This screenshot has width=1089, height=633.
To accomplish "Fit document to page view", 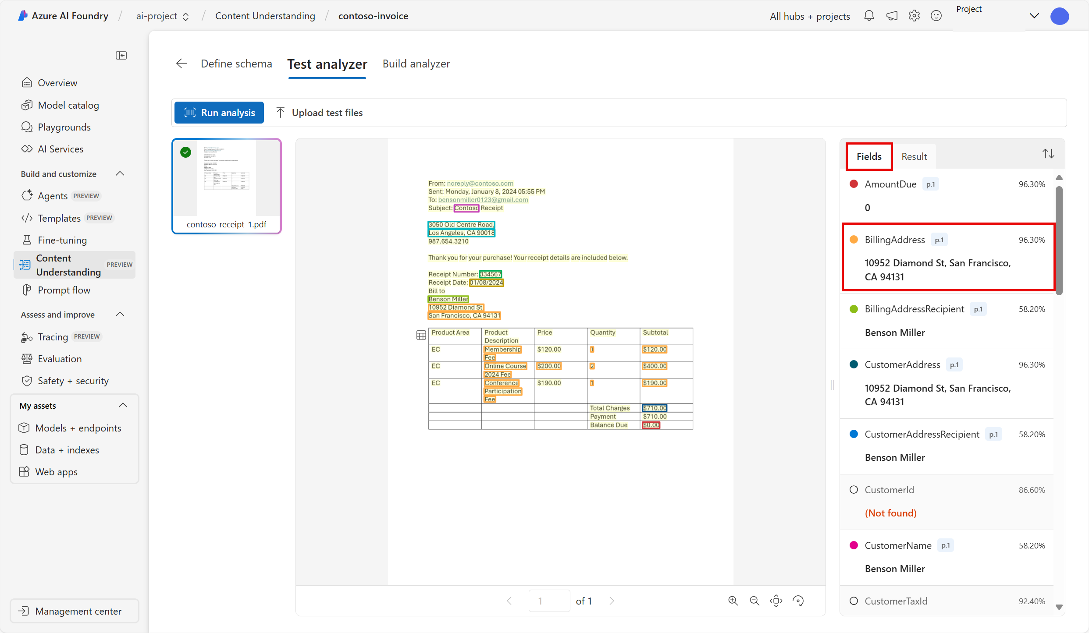I will 776,601.
